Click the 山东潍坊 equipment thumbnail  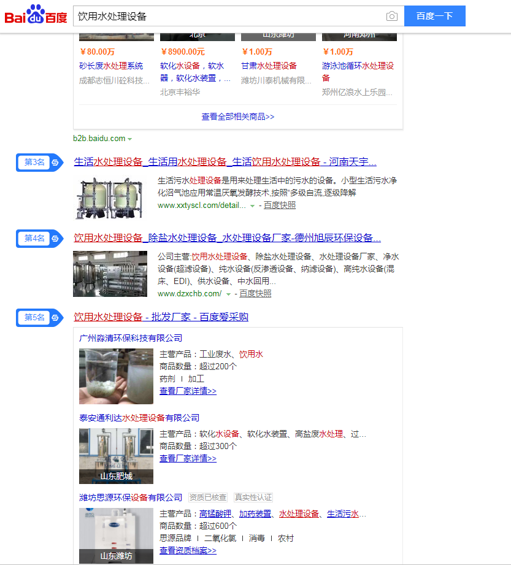[116, 536]
